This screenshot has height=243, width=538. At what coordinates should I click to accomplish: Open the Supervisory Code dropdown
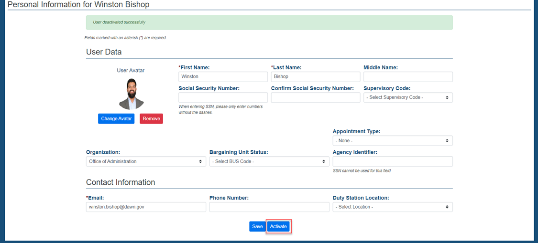[408, 97]
